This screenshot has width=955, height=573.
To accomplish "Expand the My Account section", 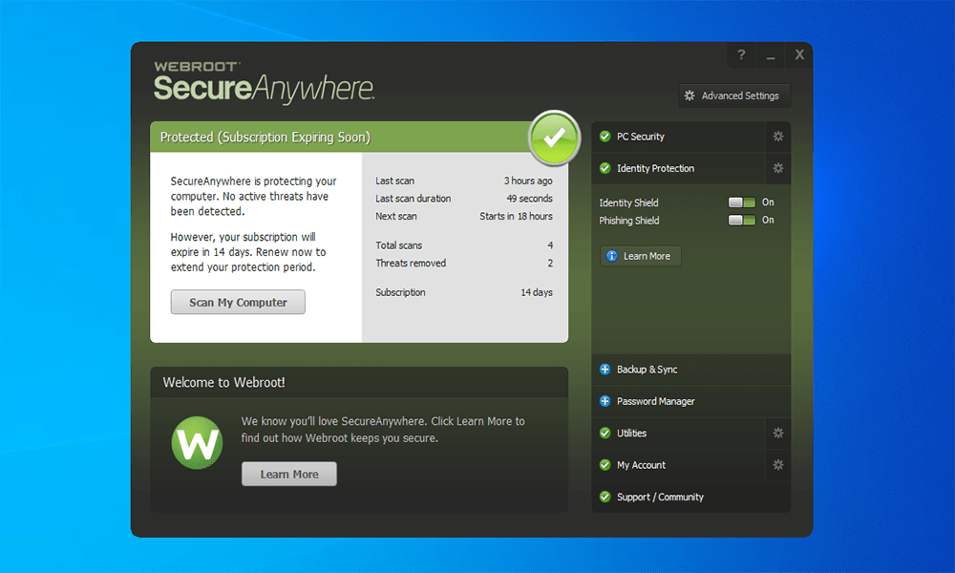I will 678,465.
